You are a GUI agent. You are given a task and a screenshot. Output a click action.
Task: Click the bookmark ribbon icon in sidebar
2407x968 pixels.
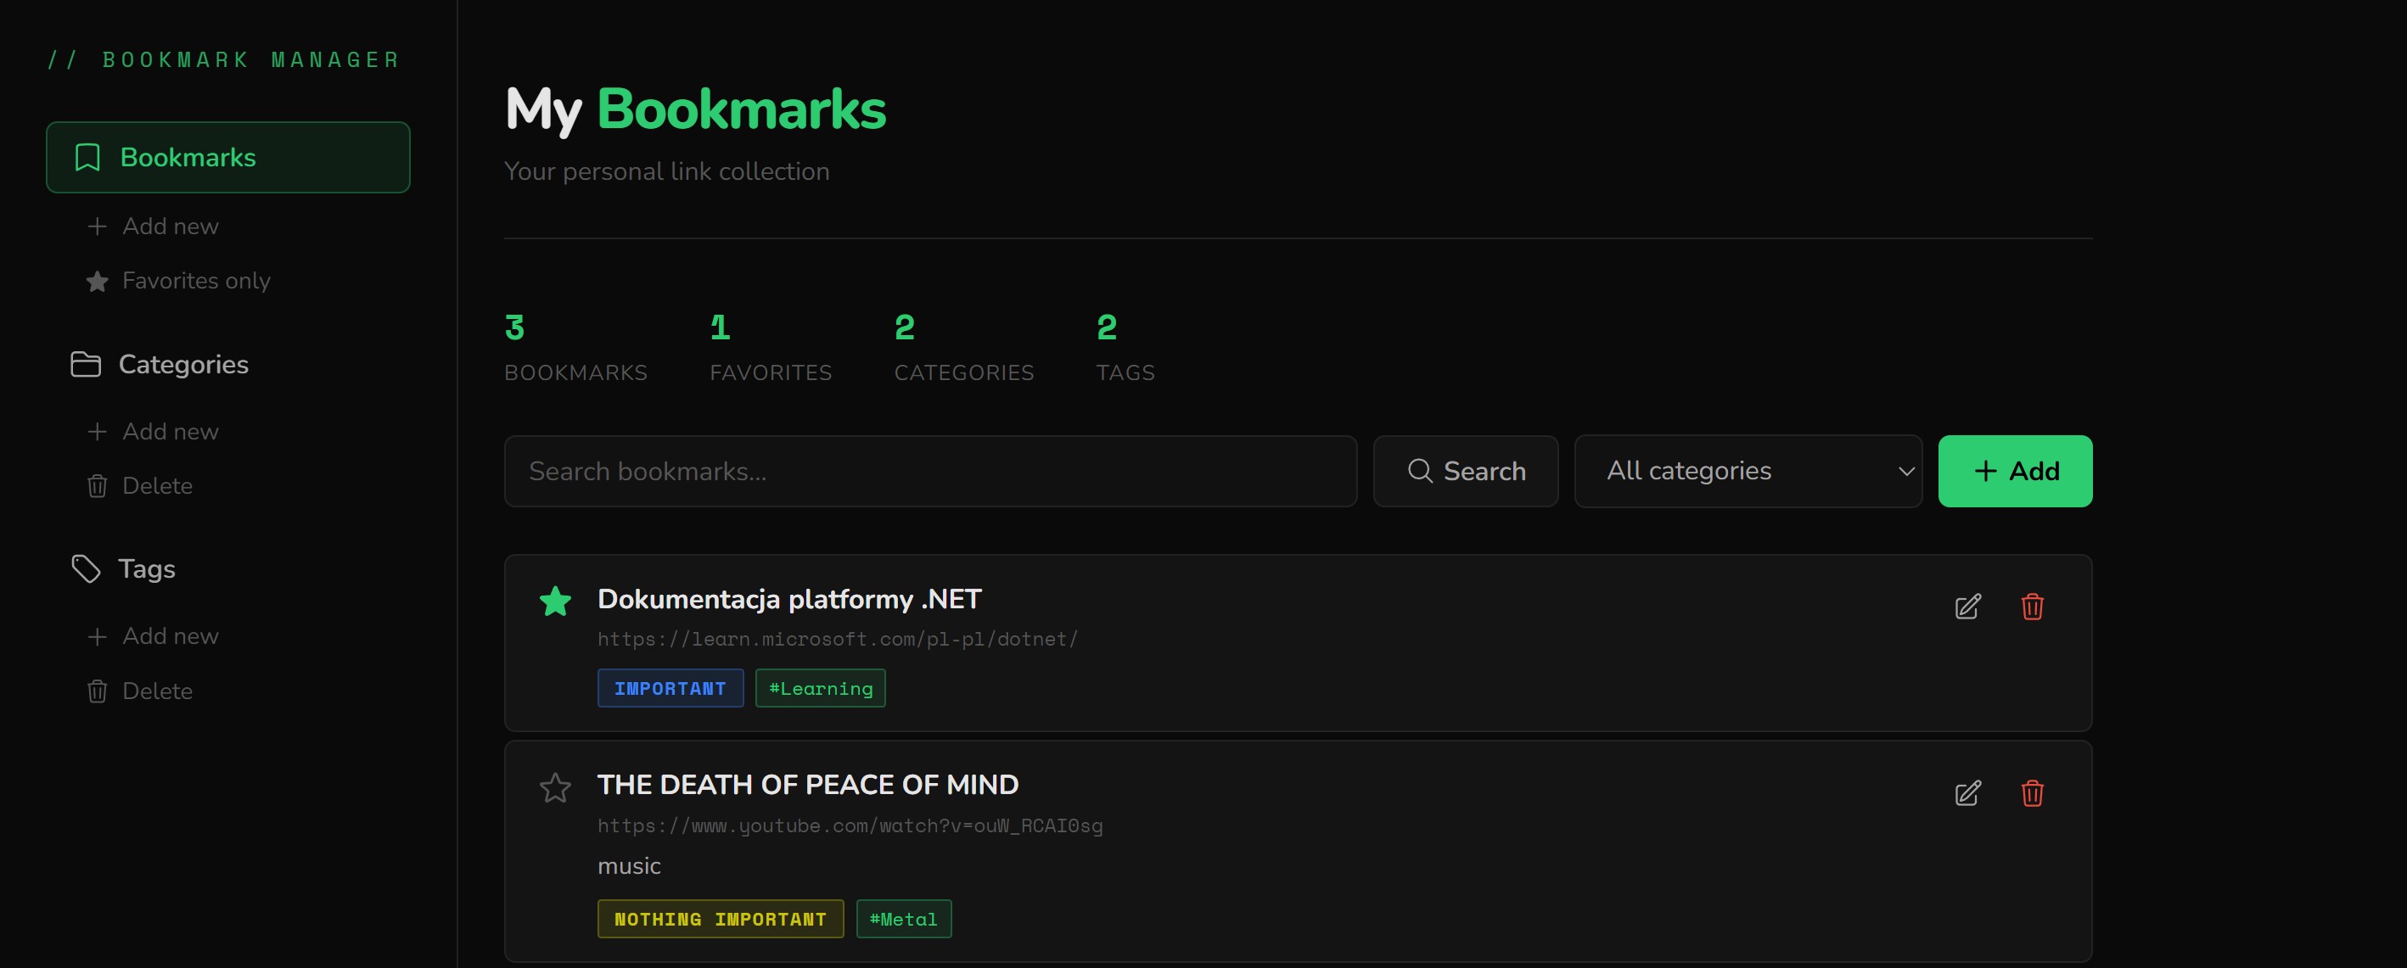[87, 157]
